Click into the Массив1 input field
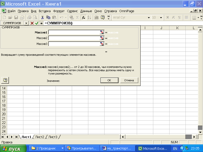This screenshot has height=152, width=203. 74,32
